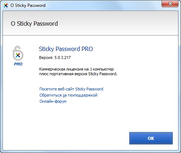
Task: Click the word PRO in product heading
Action: [87, 49]
